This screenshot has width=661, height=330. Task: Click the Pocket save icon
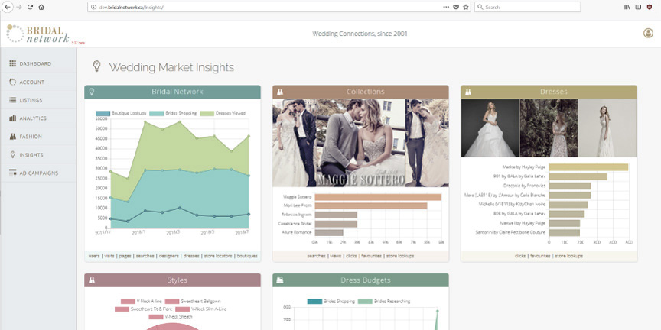point(456,7)
